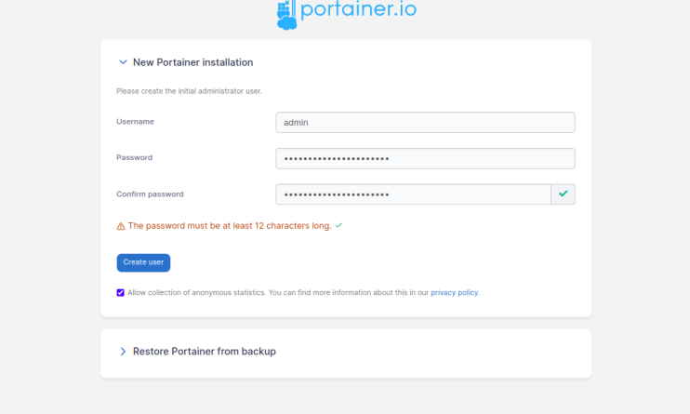Click the 12 characters password requirement message
690x414 pixels.
tap(229, 226)
